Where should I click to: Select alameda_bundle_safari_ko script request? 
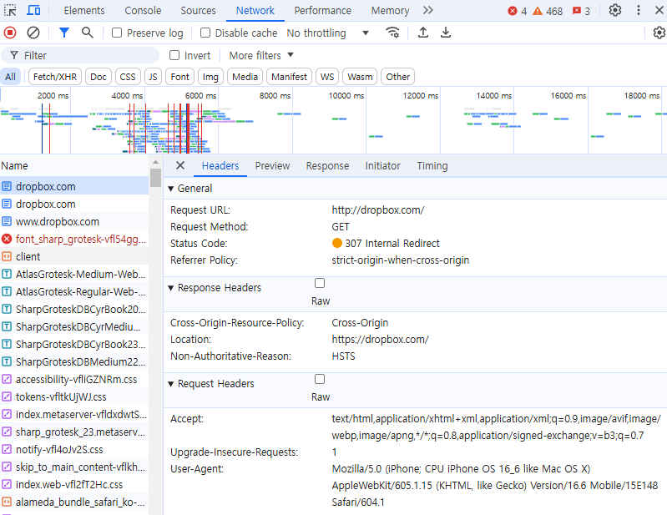74,502
